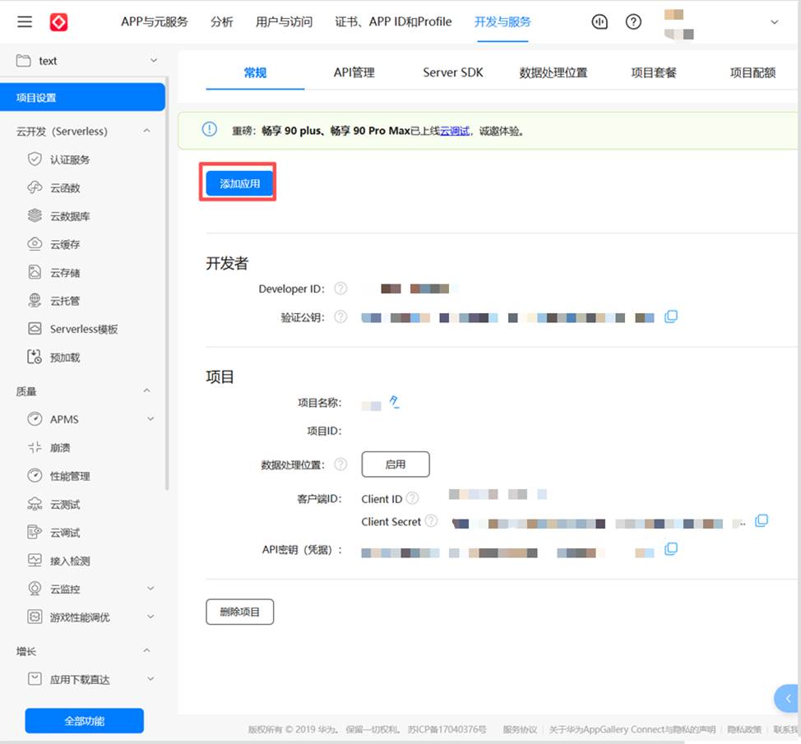Copy the 验证公钥 value

point(670,317)
